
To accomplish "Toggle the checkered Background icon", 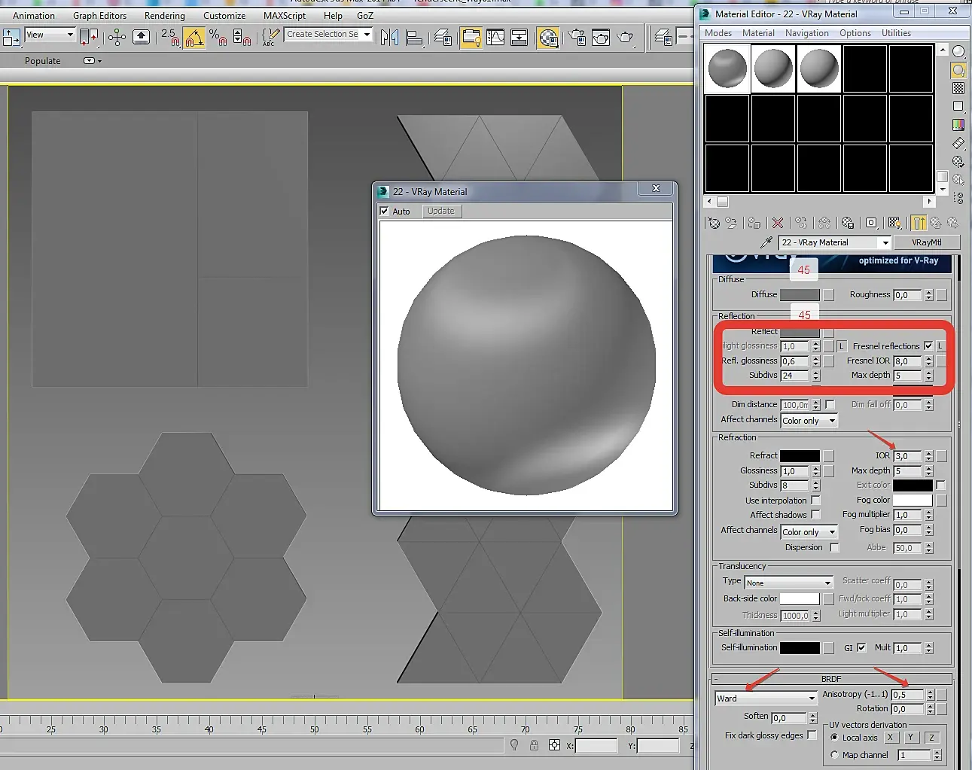I will [x=958, y=89].
